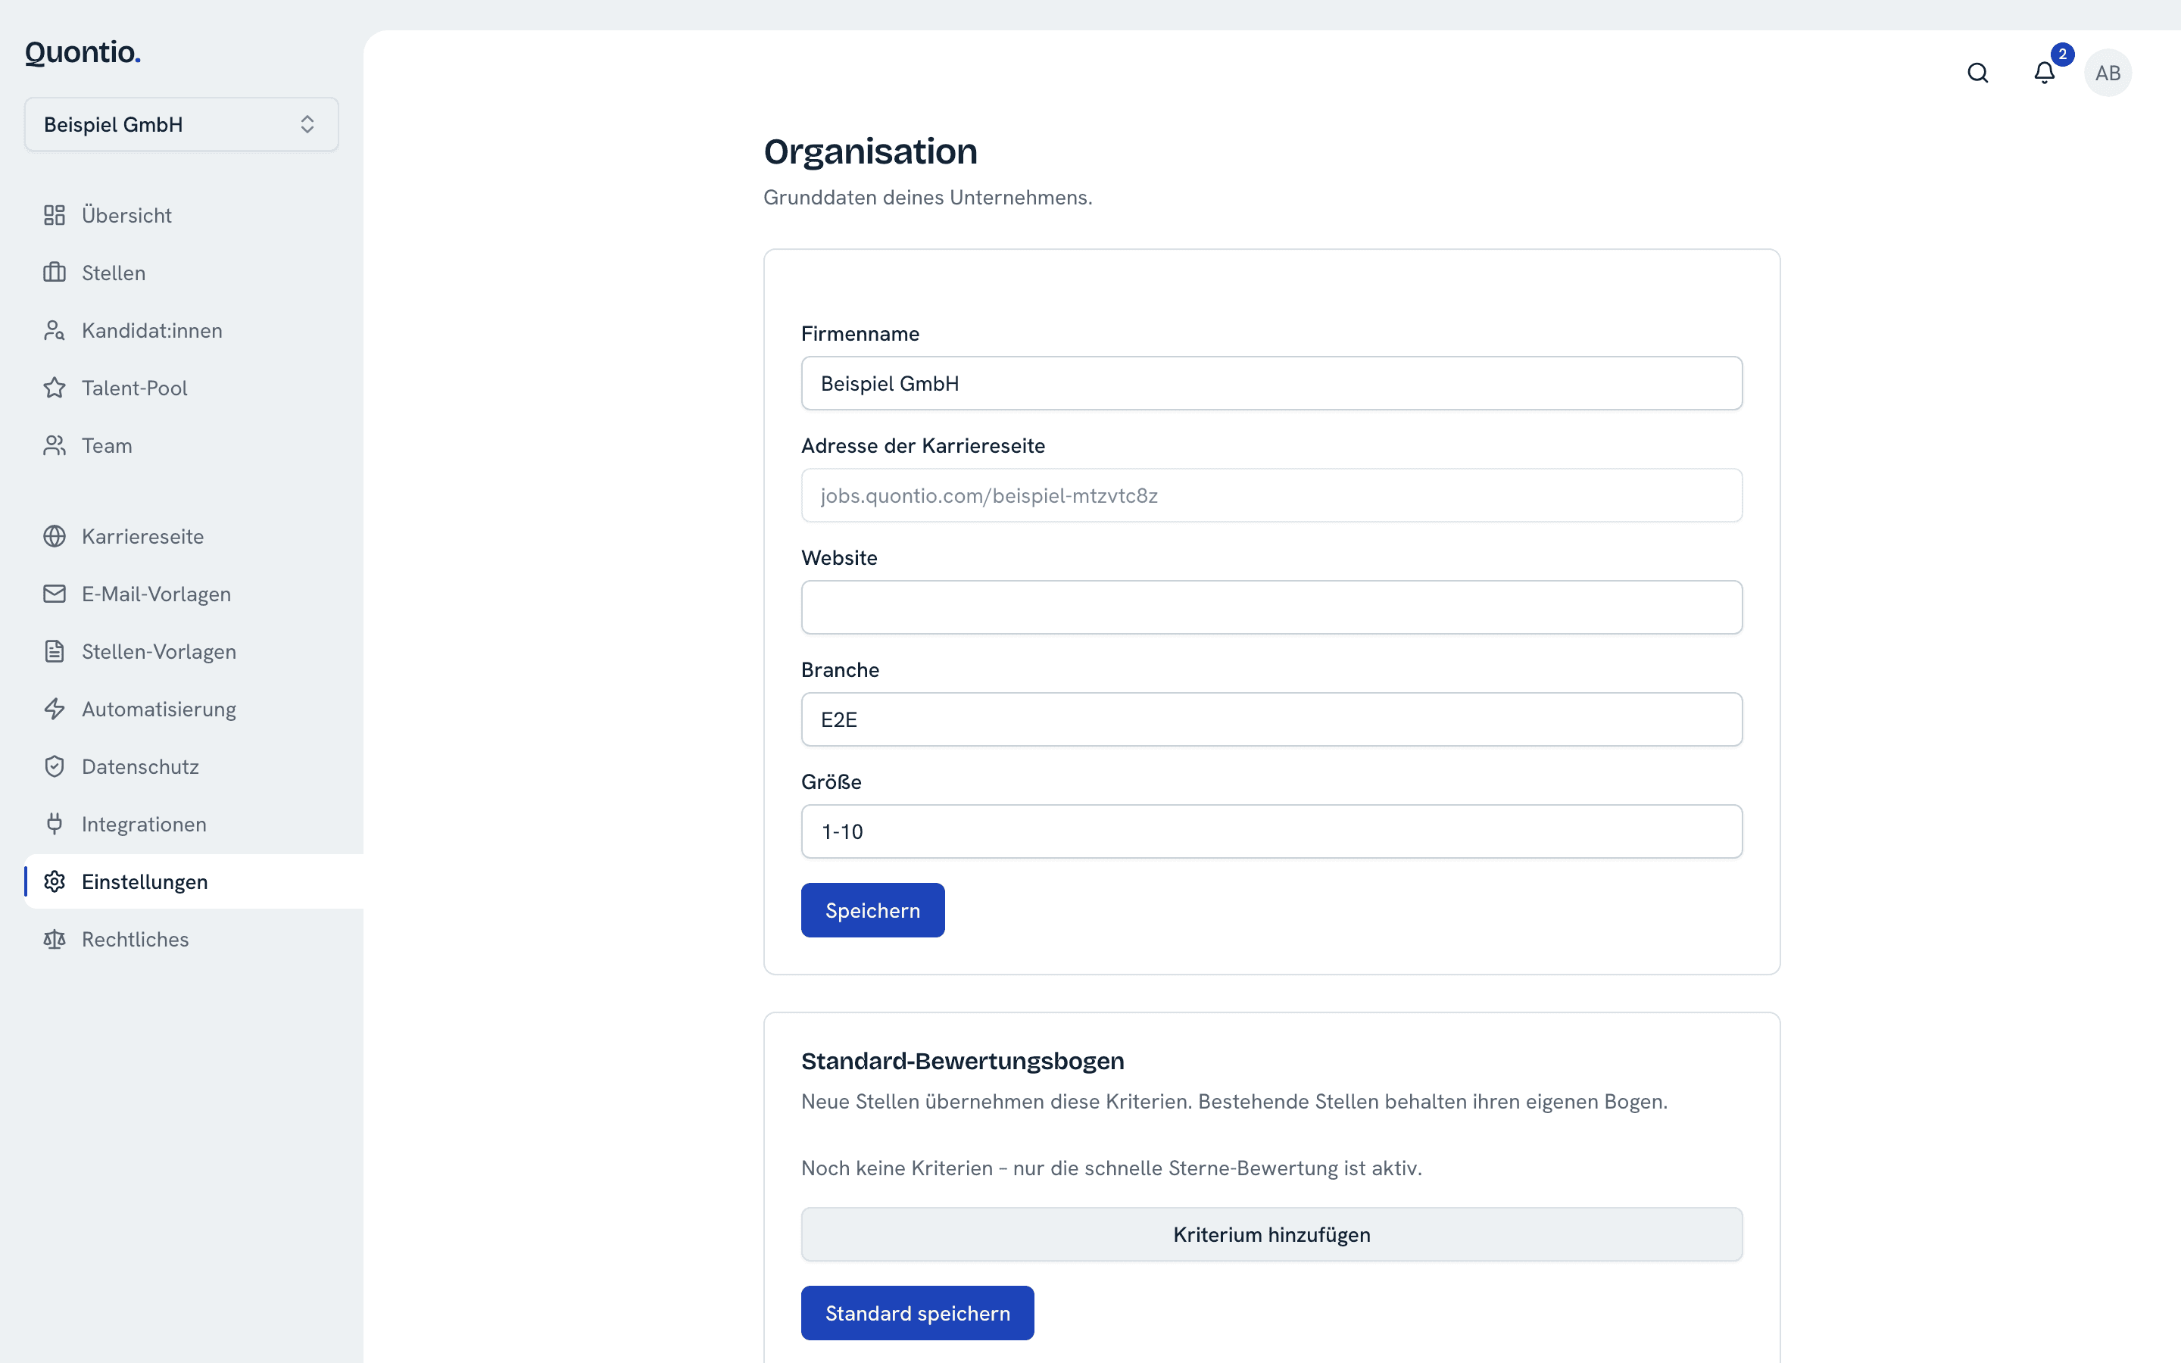Click the Stellen-Vorlagen document icon
Image resolution: width=2181 pixels, height=1363 pixels.
point(54,652)
